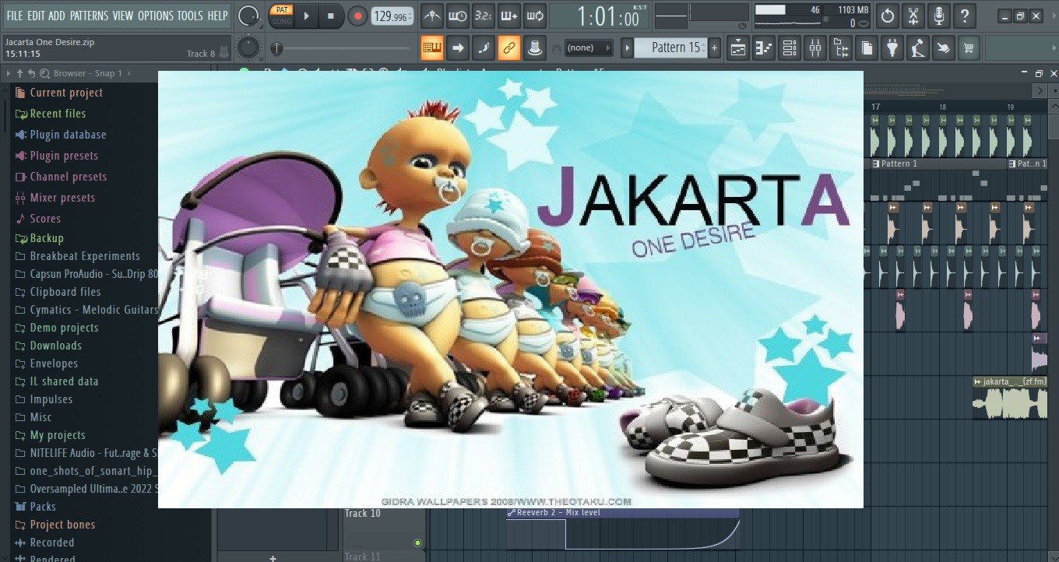Screen dimensions: 1059x562
Task: Open the Piano roll icon
Action: (764, 48)
